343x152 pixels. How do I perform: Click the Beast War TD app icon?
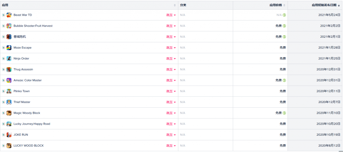[9, 15]
